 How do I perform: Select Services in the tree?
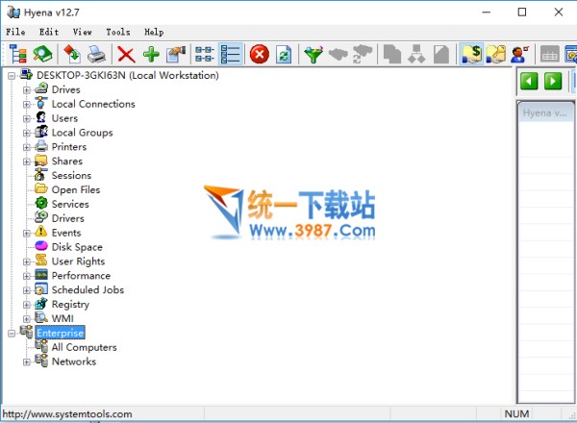[x=70, y=204]
